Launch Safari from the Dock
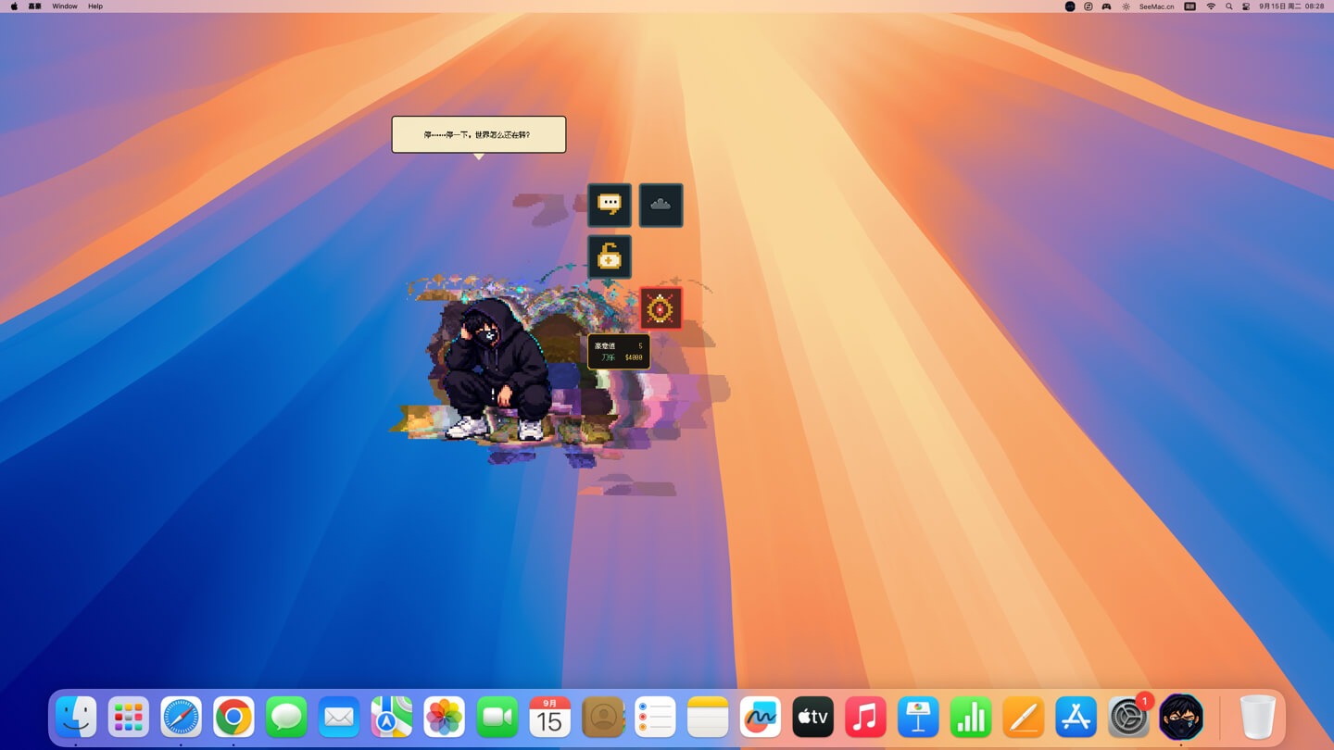 pyautogui.click(x=181, y=718)
